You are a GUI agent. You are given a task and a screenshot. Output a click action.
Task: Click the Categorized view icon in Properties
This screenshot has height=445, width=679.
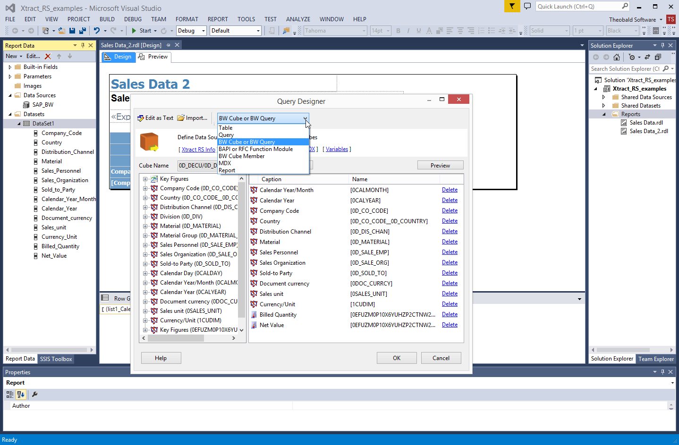[x=10, y=395]
